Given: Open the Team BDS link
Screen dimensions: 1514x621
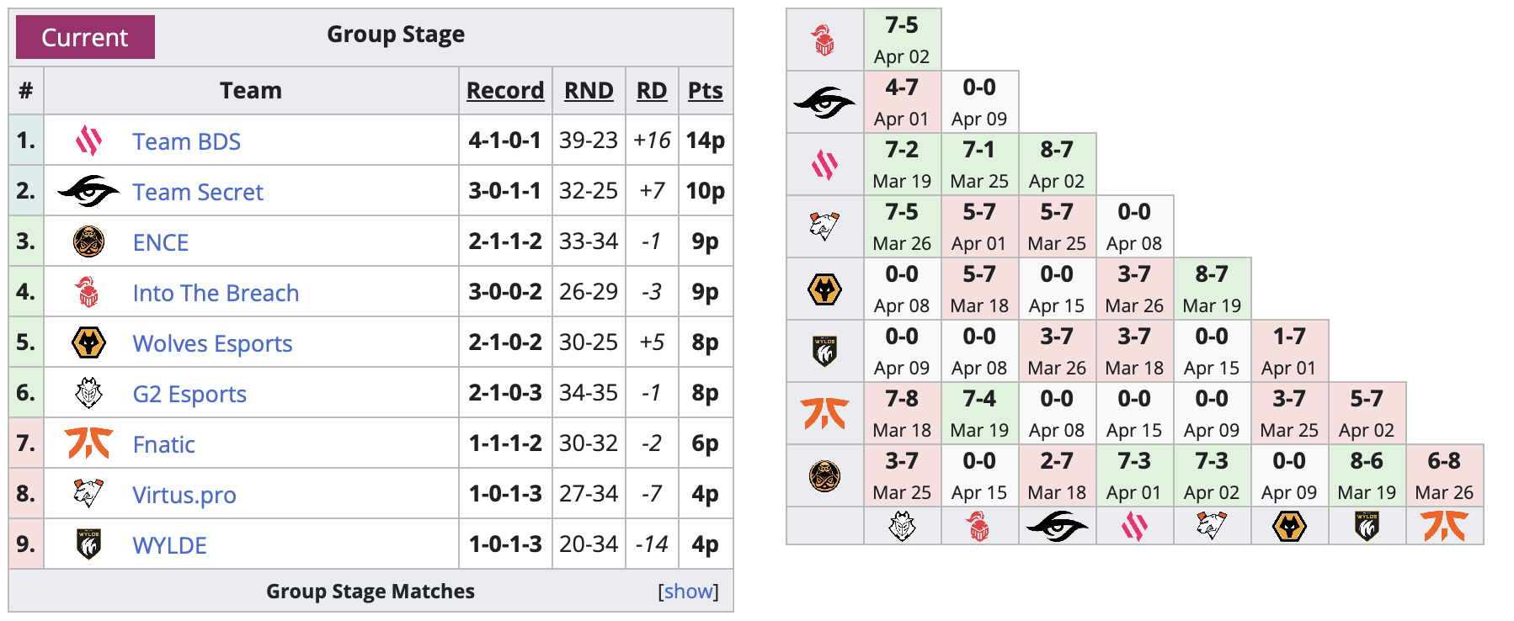Looking at the screenshot, I should pos(186,141).
